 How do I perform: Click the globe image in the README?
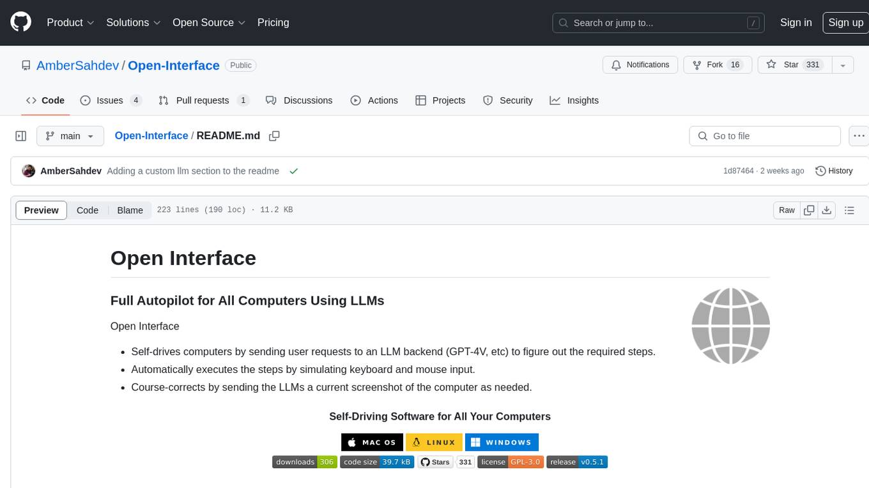tap(730, 326)
